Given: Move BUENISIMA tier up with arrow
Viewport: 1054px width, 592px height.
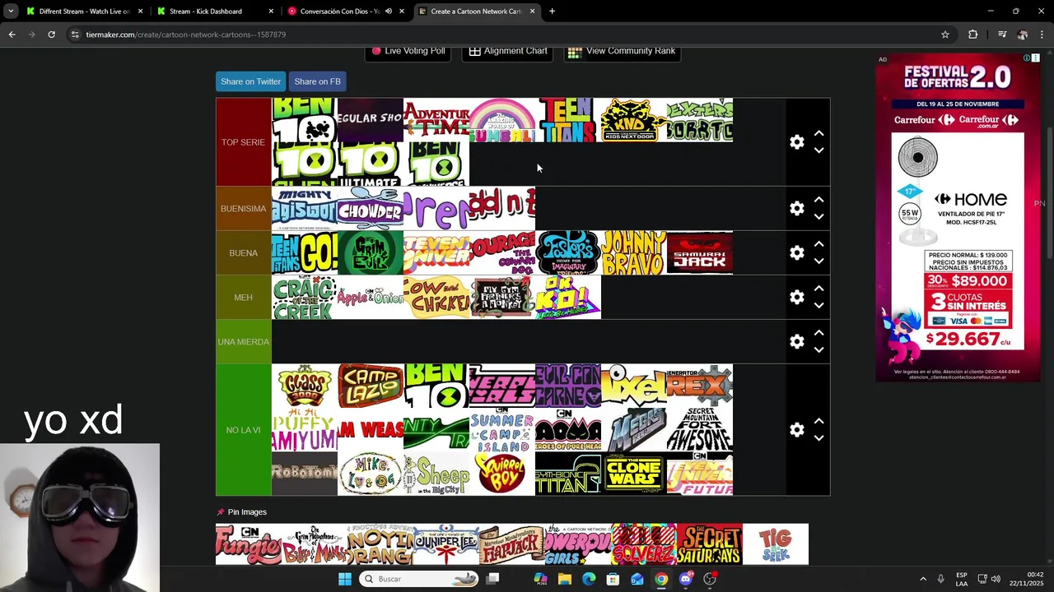Looking at the screenshot, I should click(x=818, y=200).
